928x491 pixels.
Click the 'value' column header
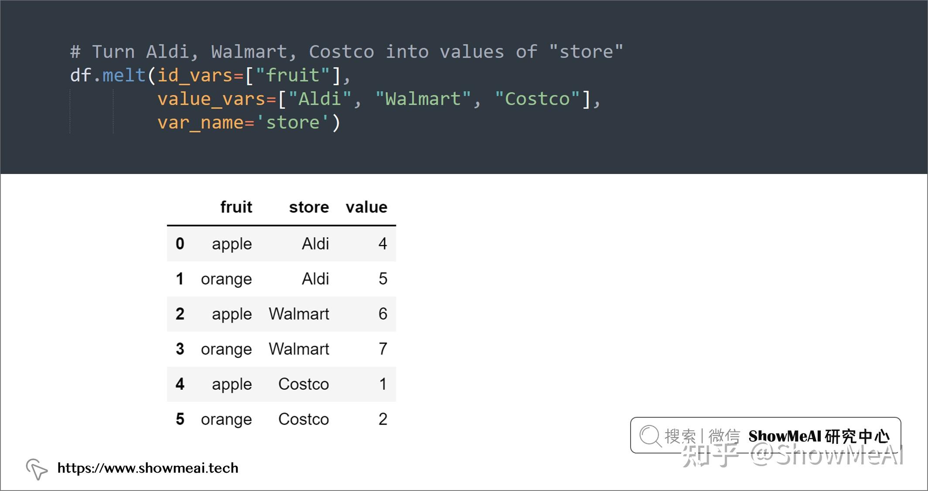pyautogui.click(x=366, y=207)
